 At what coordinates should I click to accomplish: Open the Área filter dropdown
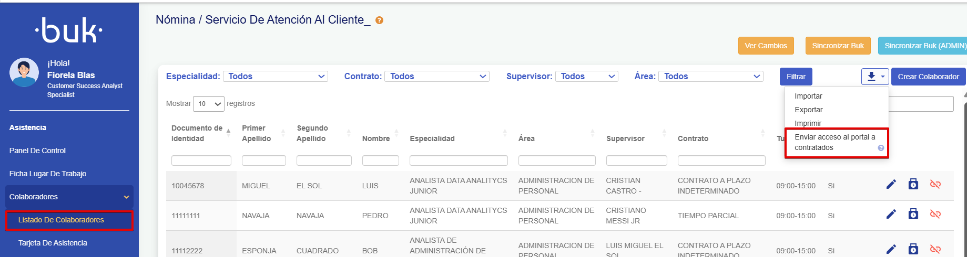pyautogui.click(x=710, y=77)
